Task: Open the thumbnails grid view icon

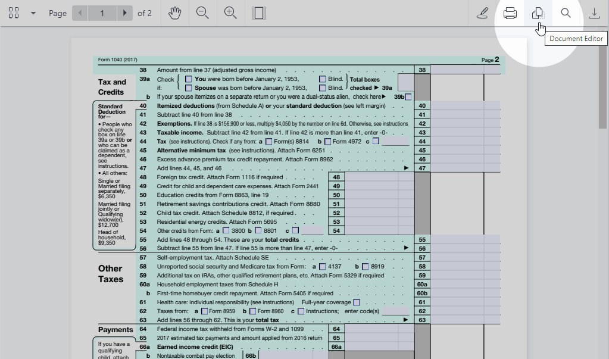Action: [x=14, y=13]
